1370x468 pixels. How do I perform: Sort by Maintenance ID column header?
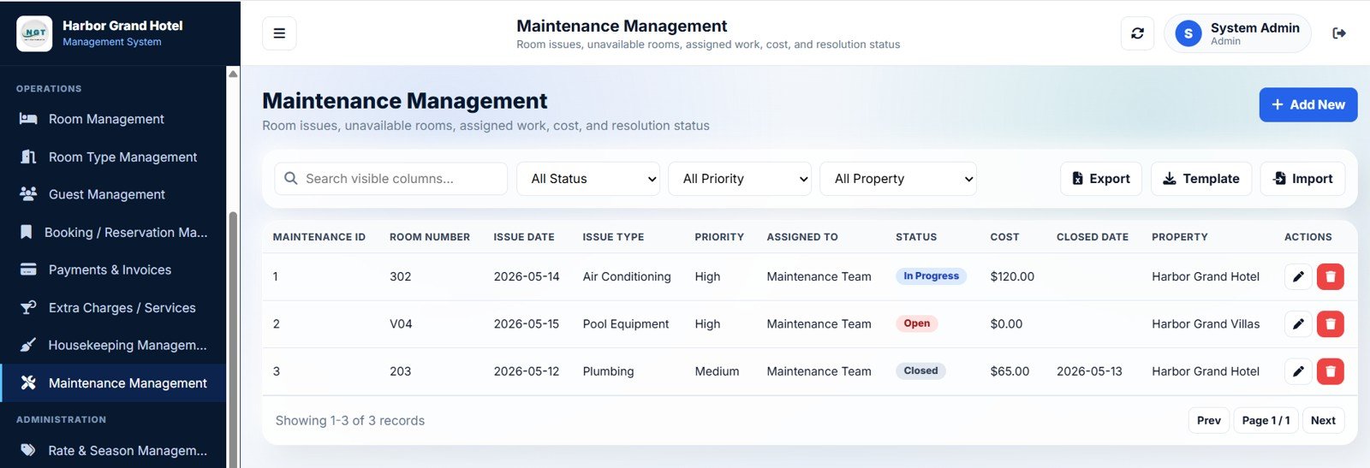pos(319,237)
